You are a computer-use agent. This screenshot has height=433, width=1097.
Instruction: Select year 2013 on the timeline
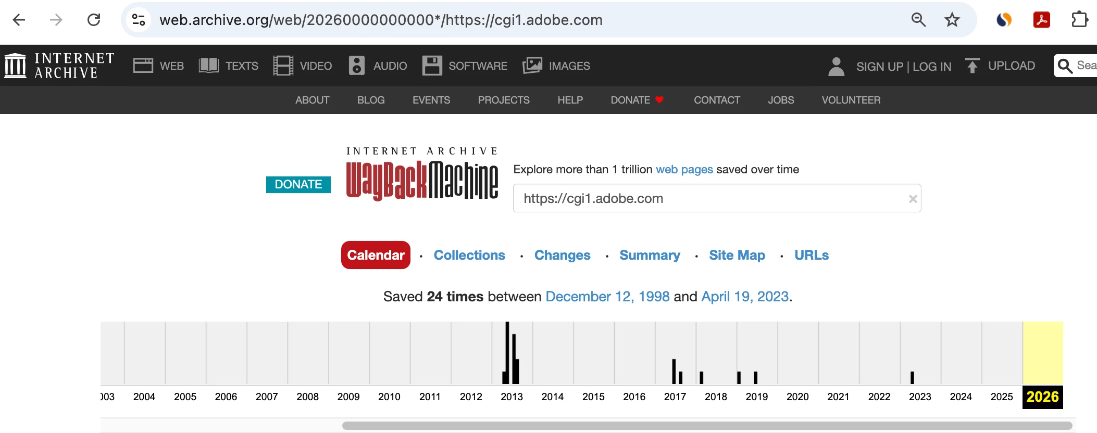coord(512,397)
